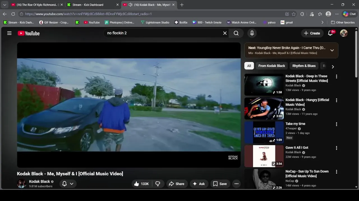Open browser settings and more menu
Viewport: 359px width, 201px height.
(337, 14)
